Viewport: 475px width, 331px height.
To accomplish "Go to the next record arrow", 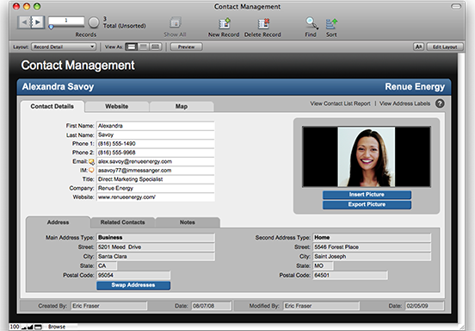I will pos(38,22).
